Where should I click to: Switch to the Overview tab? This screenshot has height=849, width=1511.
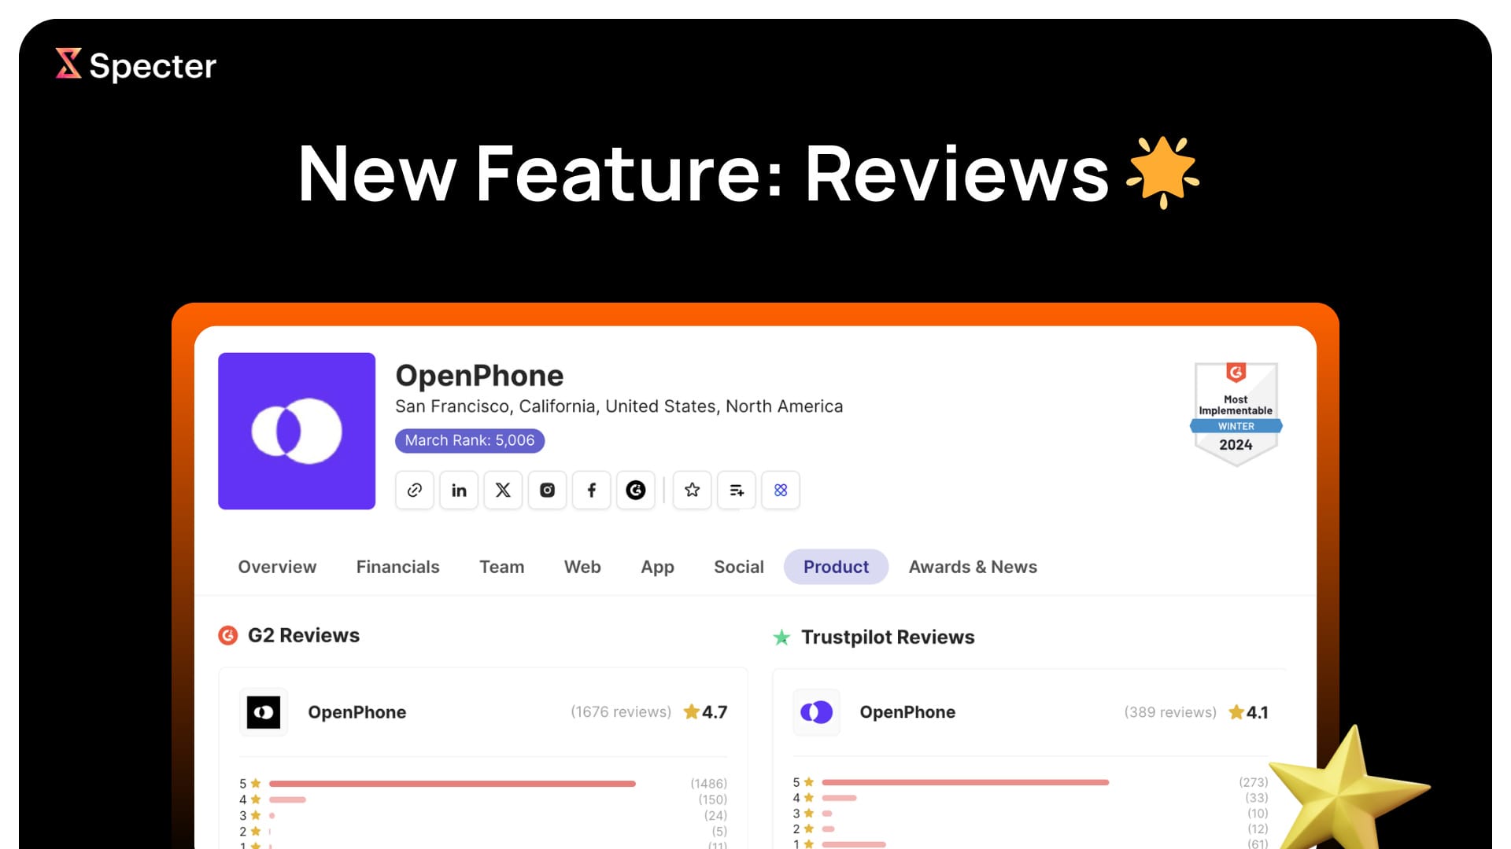[x=277, y=566]
